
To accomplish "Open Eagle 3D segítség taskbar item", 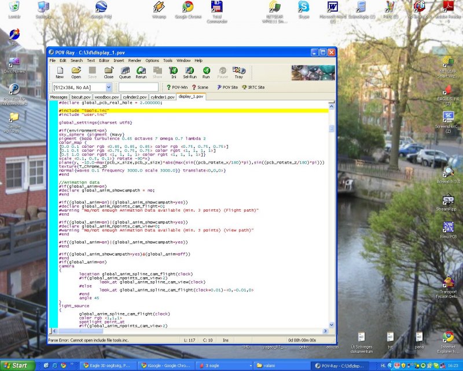I will coord(107,366).
